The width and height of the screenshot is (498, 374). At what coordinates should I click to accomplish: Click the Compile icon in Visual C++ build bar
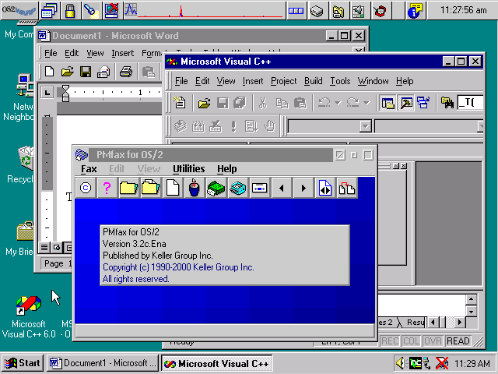click(x=181, y=126)
